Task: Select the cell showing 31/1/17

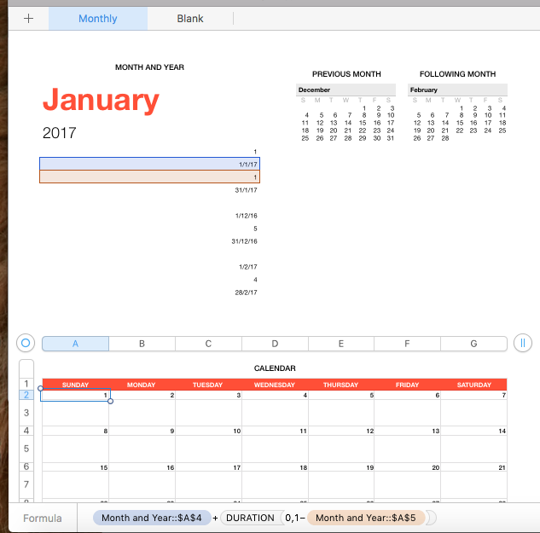Action: (x=149, y=189)
